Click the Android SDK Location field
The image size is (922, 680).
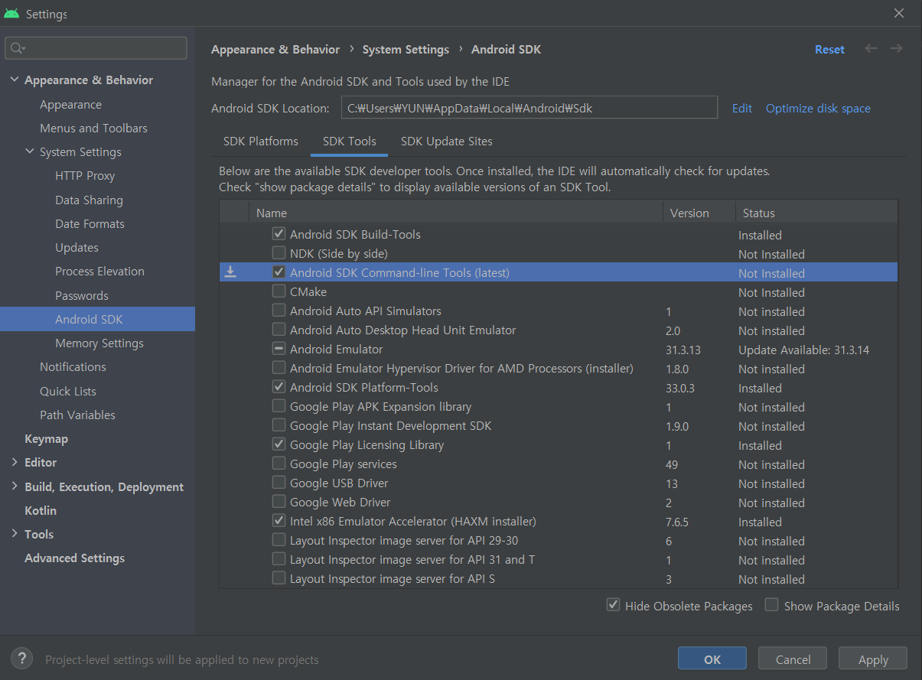point(529,108)
